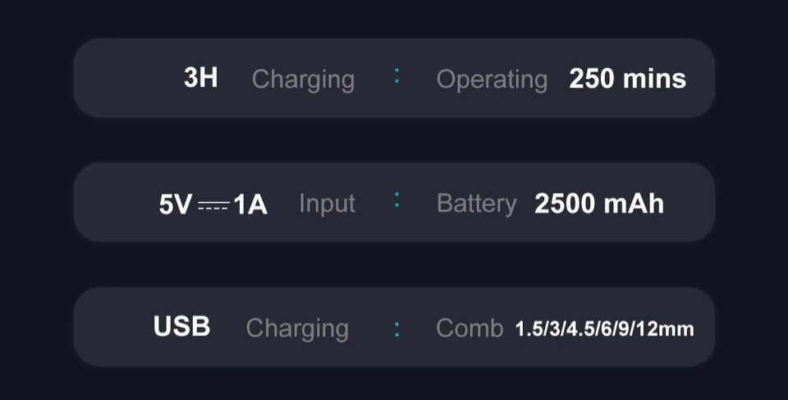This screenshot has width=788, height=400.
Task: Select the Charging label beside 3H
Action: tap(303, 80)
